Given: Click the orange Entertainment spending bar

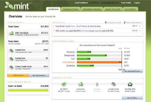Looking at the screenshot, I should [x=99, y=62].
